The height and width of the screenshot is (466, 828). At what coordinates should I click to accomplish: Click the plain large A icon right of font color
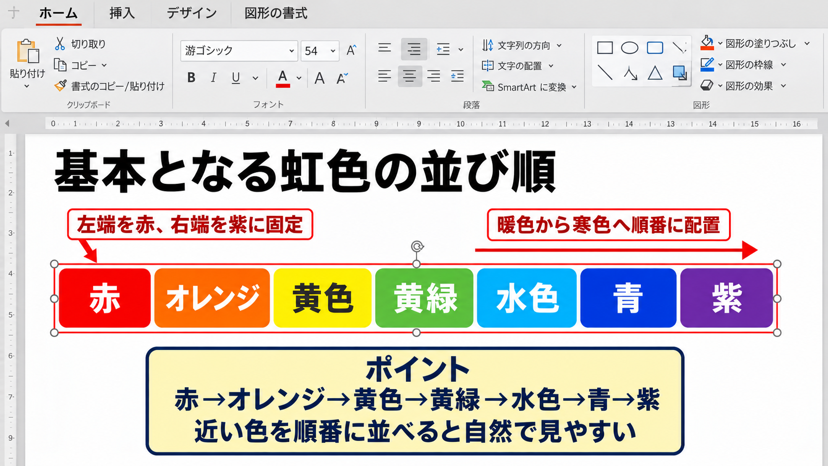click(x=319, y=78)
